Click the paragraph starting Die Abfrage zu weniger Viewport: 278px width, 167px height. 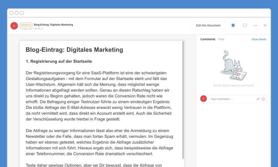[100, 142]
